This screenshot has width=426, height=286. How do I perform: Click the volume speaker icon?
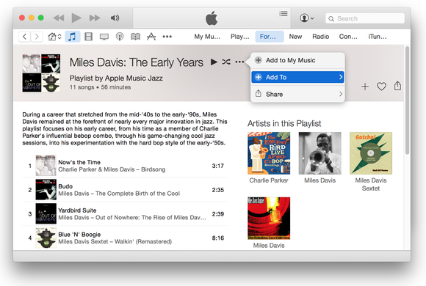[115, 18]
